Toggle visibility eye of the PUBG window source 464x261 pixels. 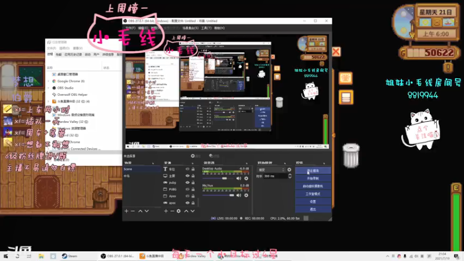pyautogui.click(x=187, y=189)
